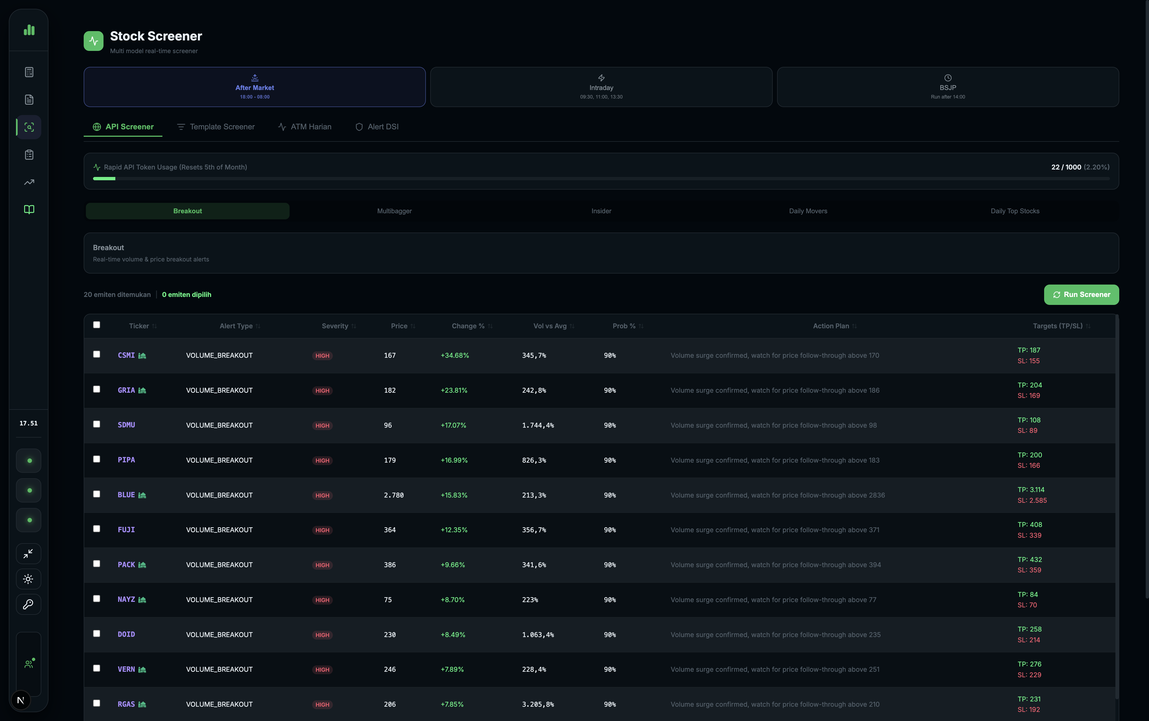Viewport: 1149px width, 721px height.
Task: Open the calculator page in the sidebar
Action: pos(29,72)
